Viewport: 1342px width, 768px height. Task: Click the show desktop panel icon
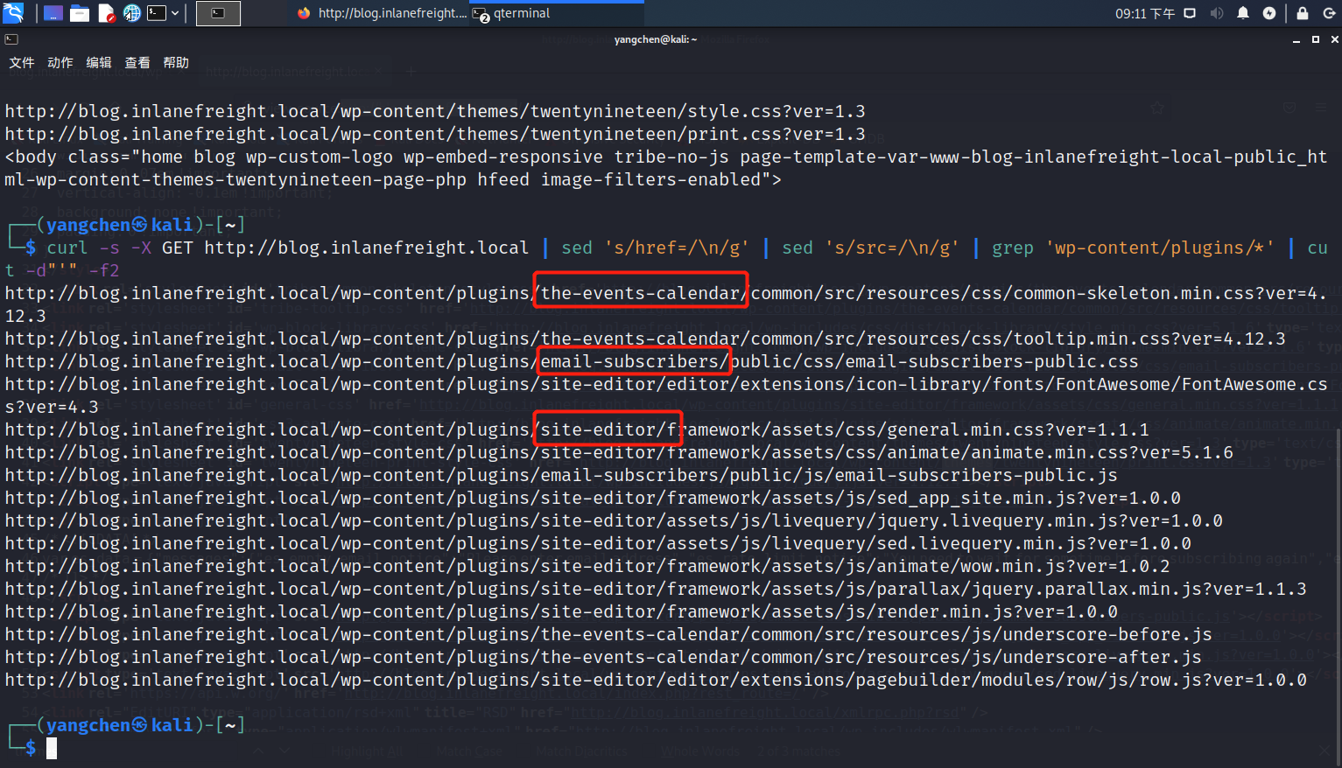click(x=53, y=13)
